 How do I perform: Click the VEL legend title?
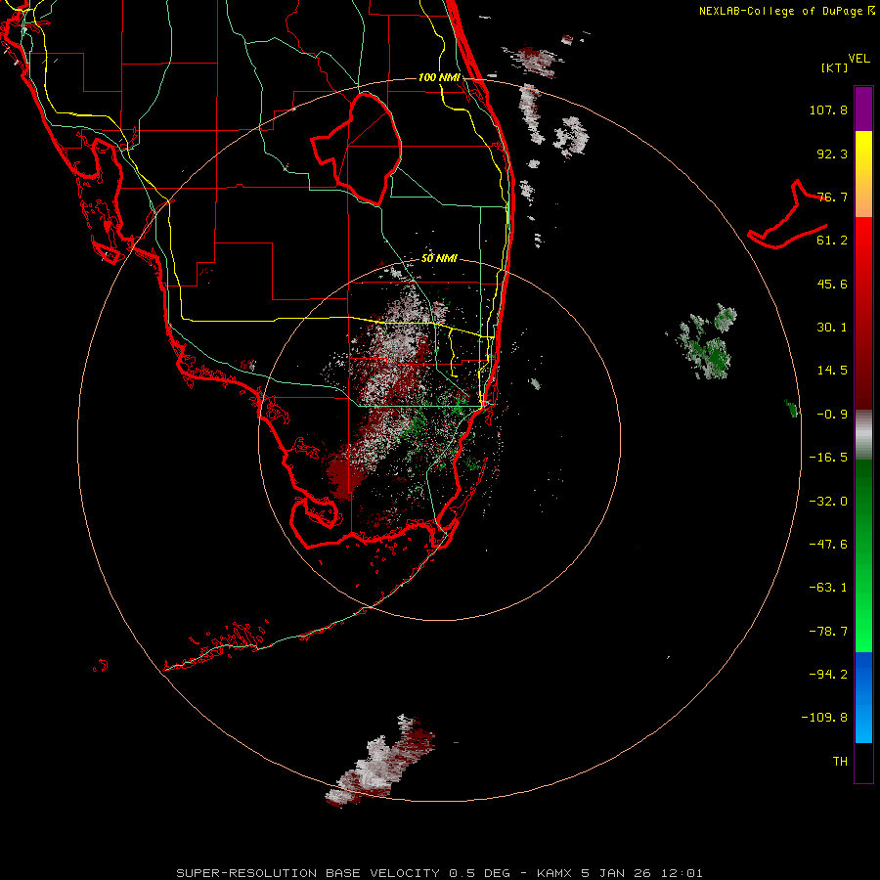click(858, 59)
